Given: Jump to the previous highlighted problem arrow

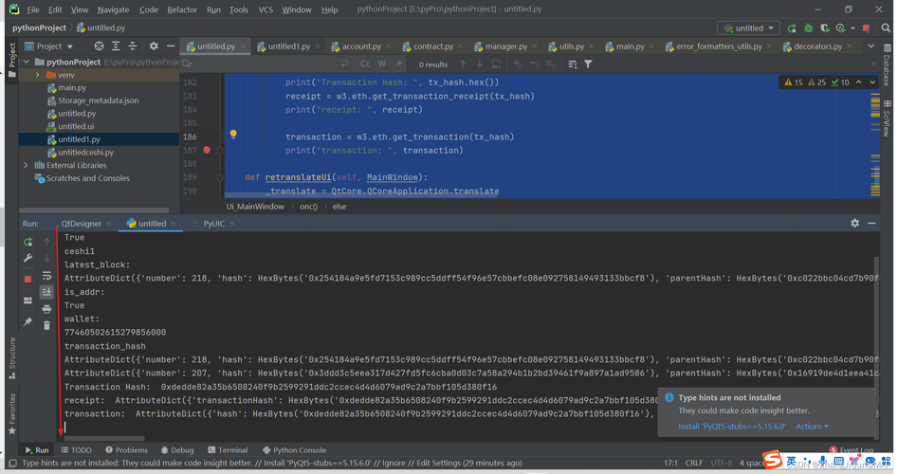Looking at the screenshot, I should (x=858, y=82).
